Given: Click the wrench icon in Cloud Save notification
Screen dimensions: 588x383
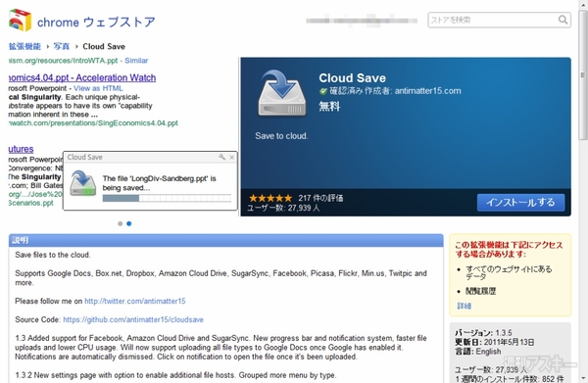Looking at the screenshot, I should 222,157.
